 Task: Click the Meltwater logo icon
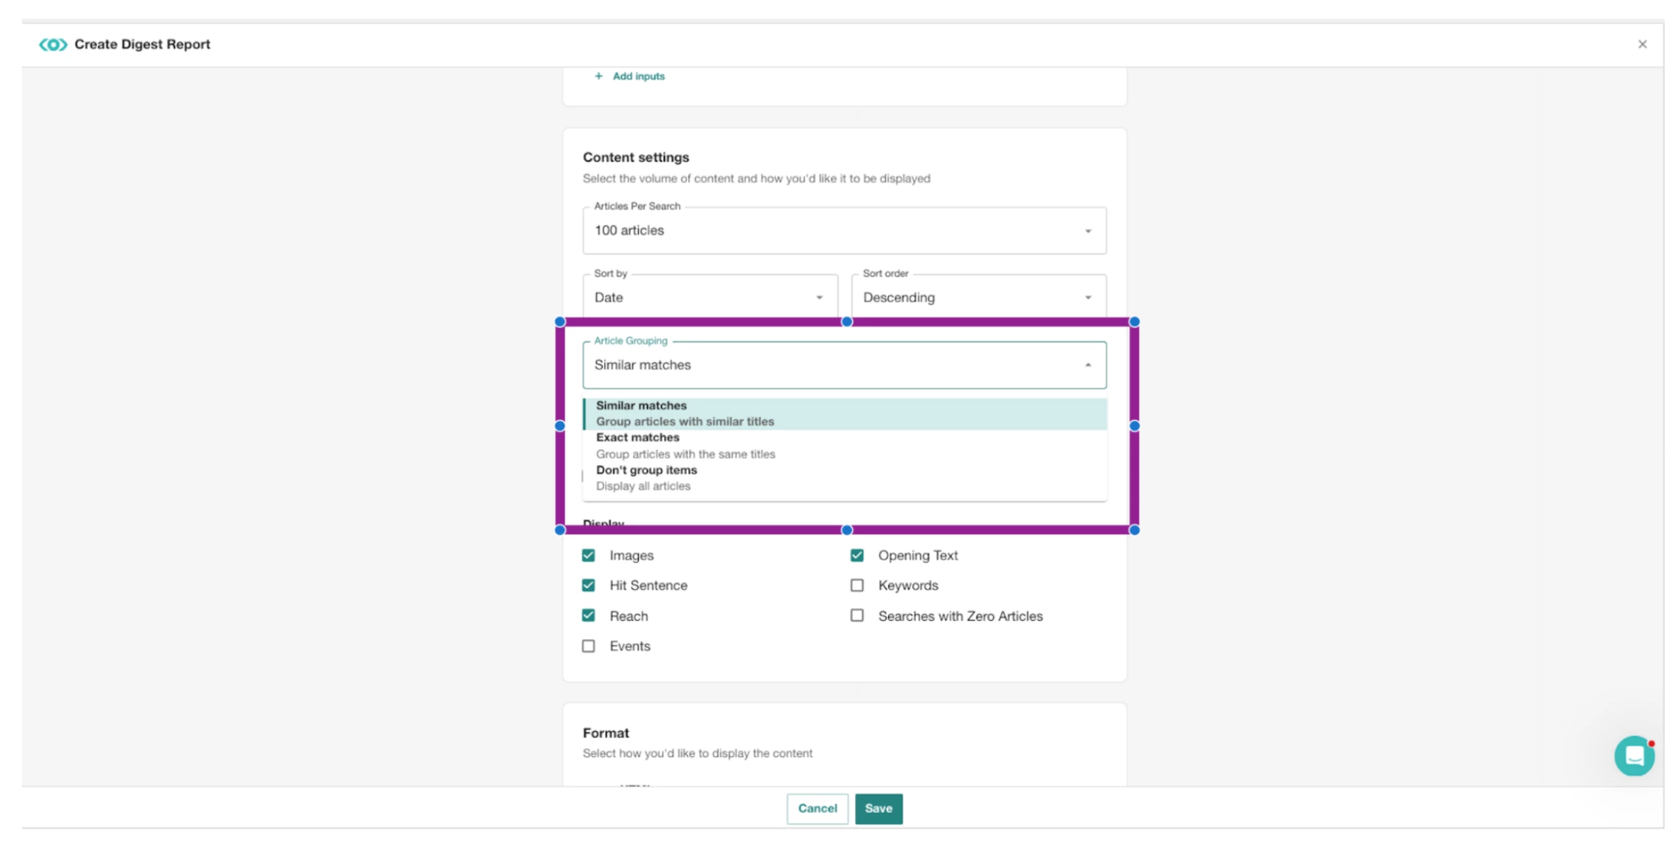(53, 44)
